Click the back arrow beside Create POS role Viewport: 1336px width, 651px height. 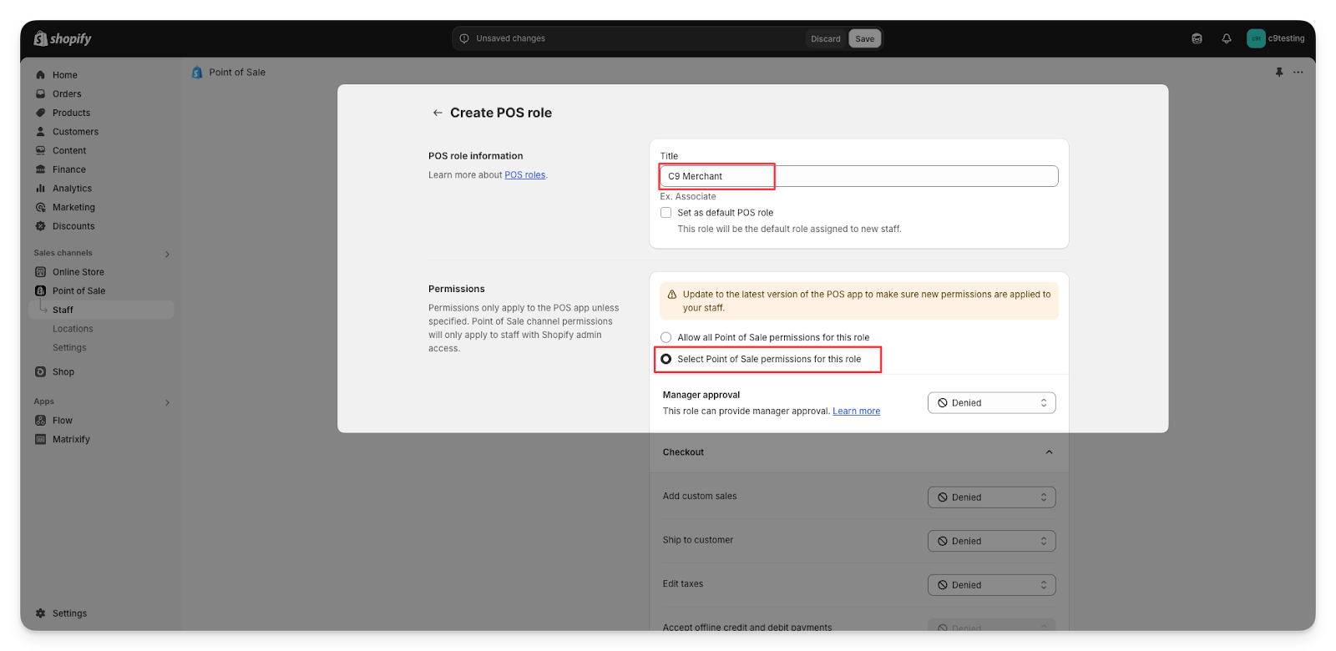[437, 113]
